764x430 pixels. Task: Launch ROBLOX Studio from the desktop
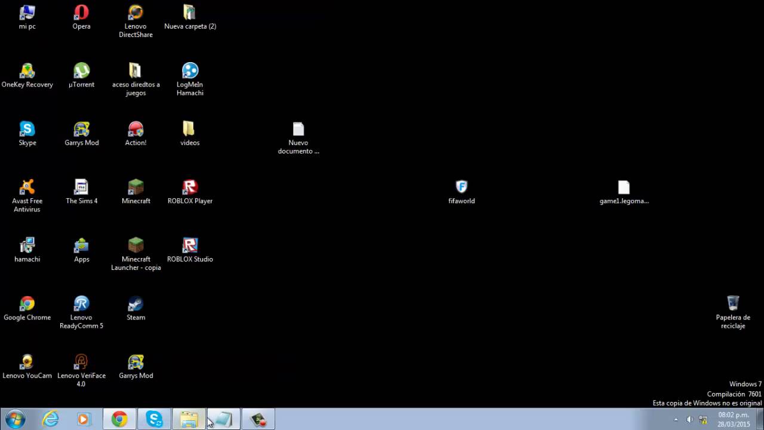coord(190,250)
